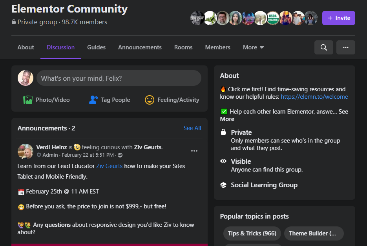Click the Popular topics in posts heading
Viewport: 367px width, 246px height.
[x=254, y=216]
